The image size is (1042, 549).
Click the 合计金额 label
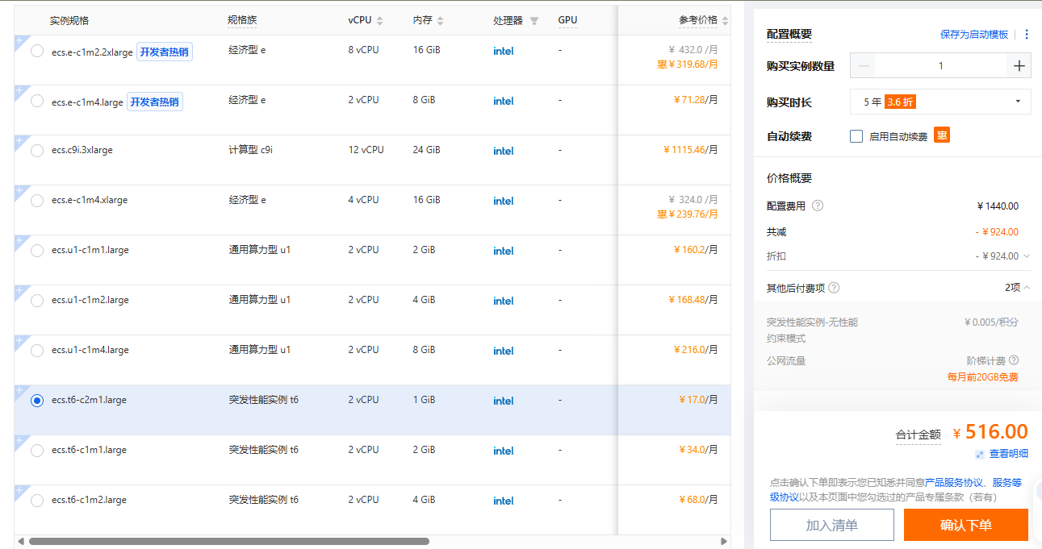point(919,435)
